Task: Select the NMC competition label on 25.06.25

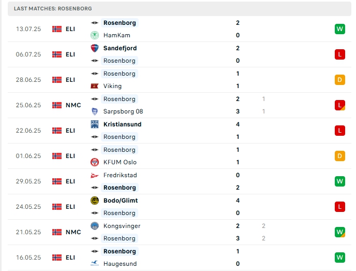Action: coord(73,105)
